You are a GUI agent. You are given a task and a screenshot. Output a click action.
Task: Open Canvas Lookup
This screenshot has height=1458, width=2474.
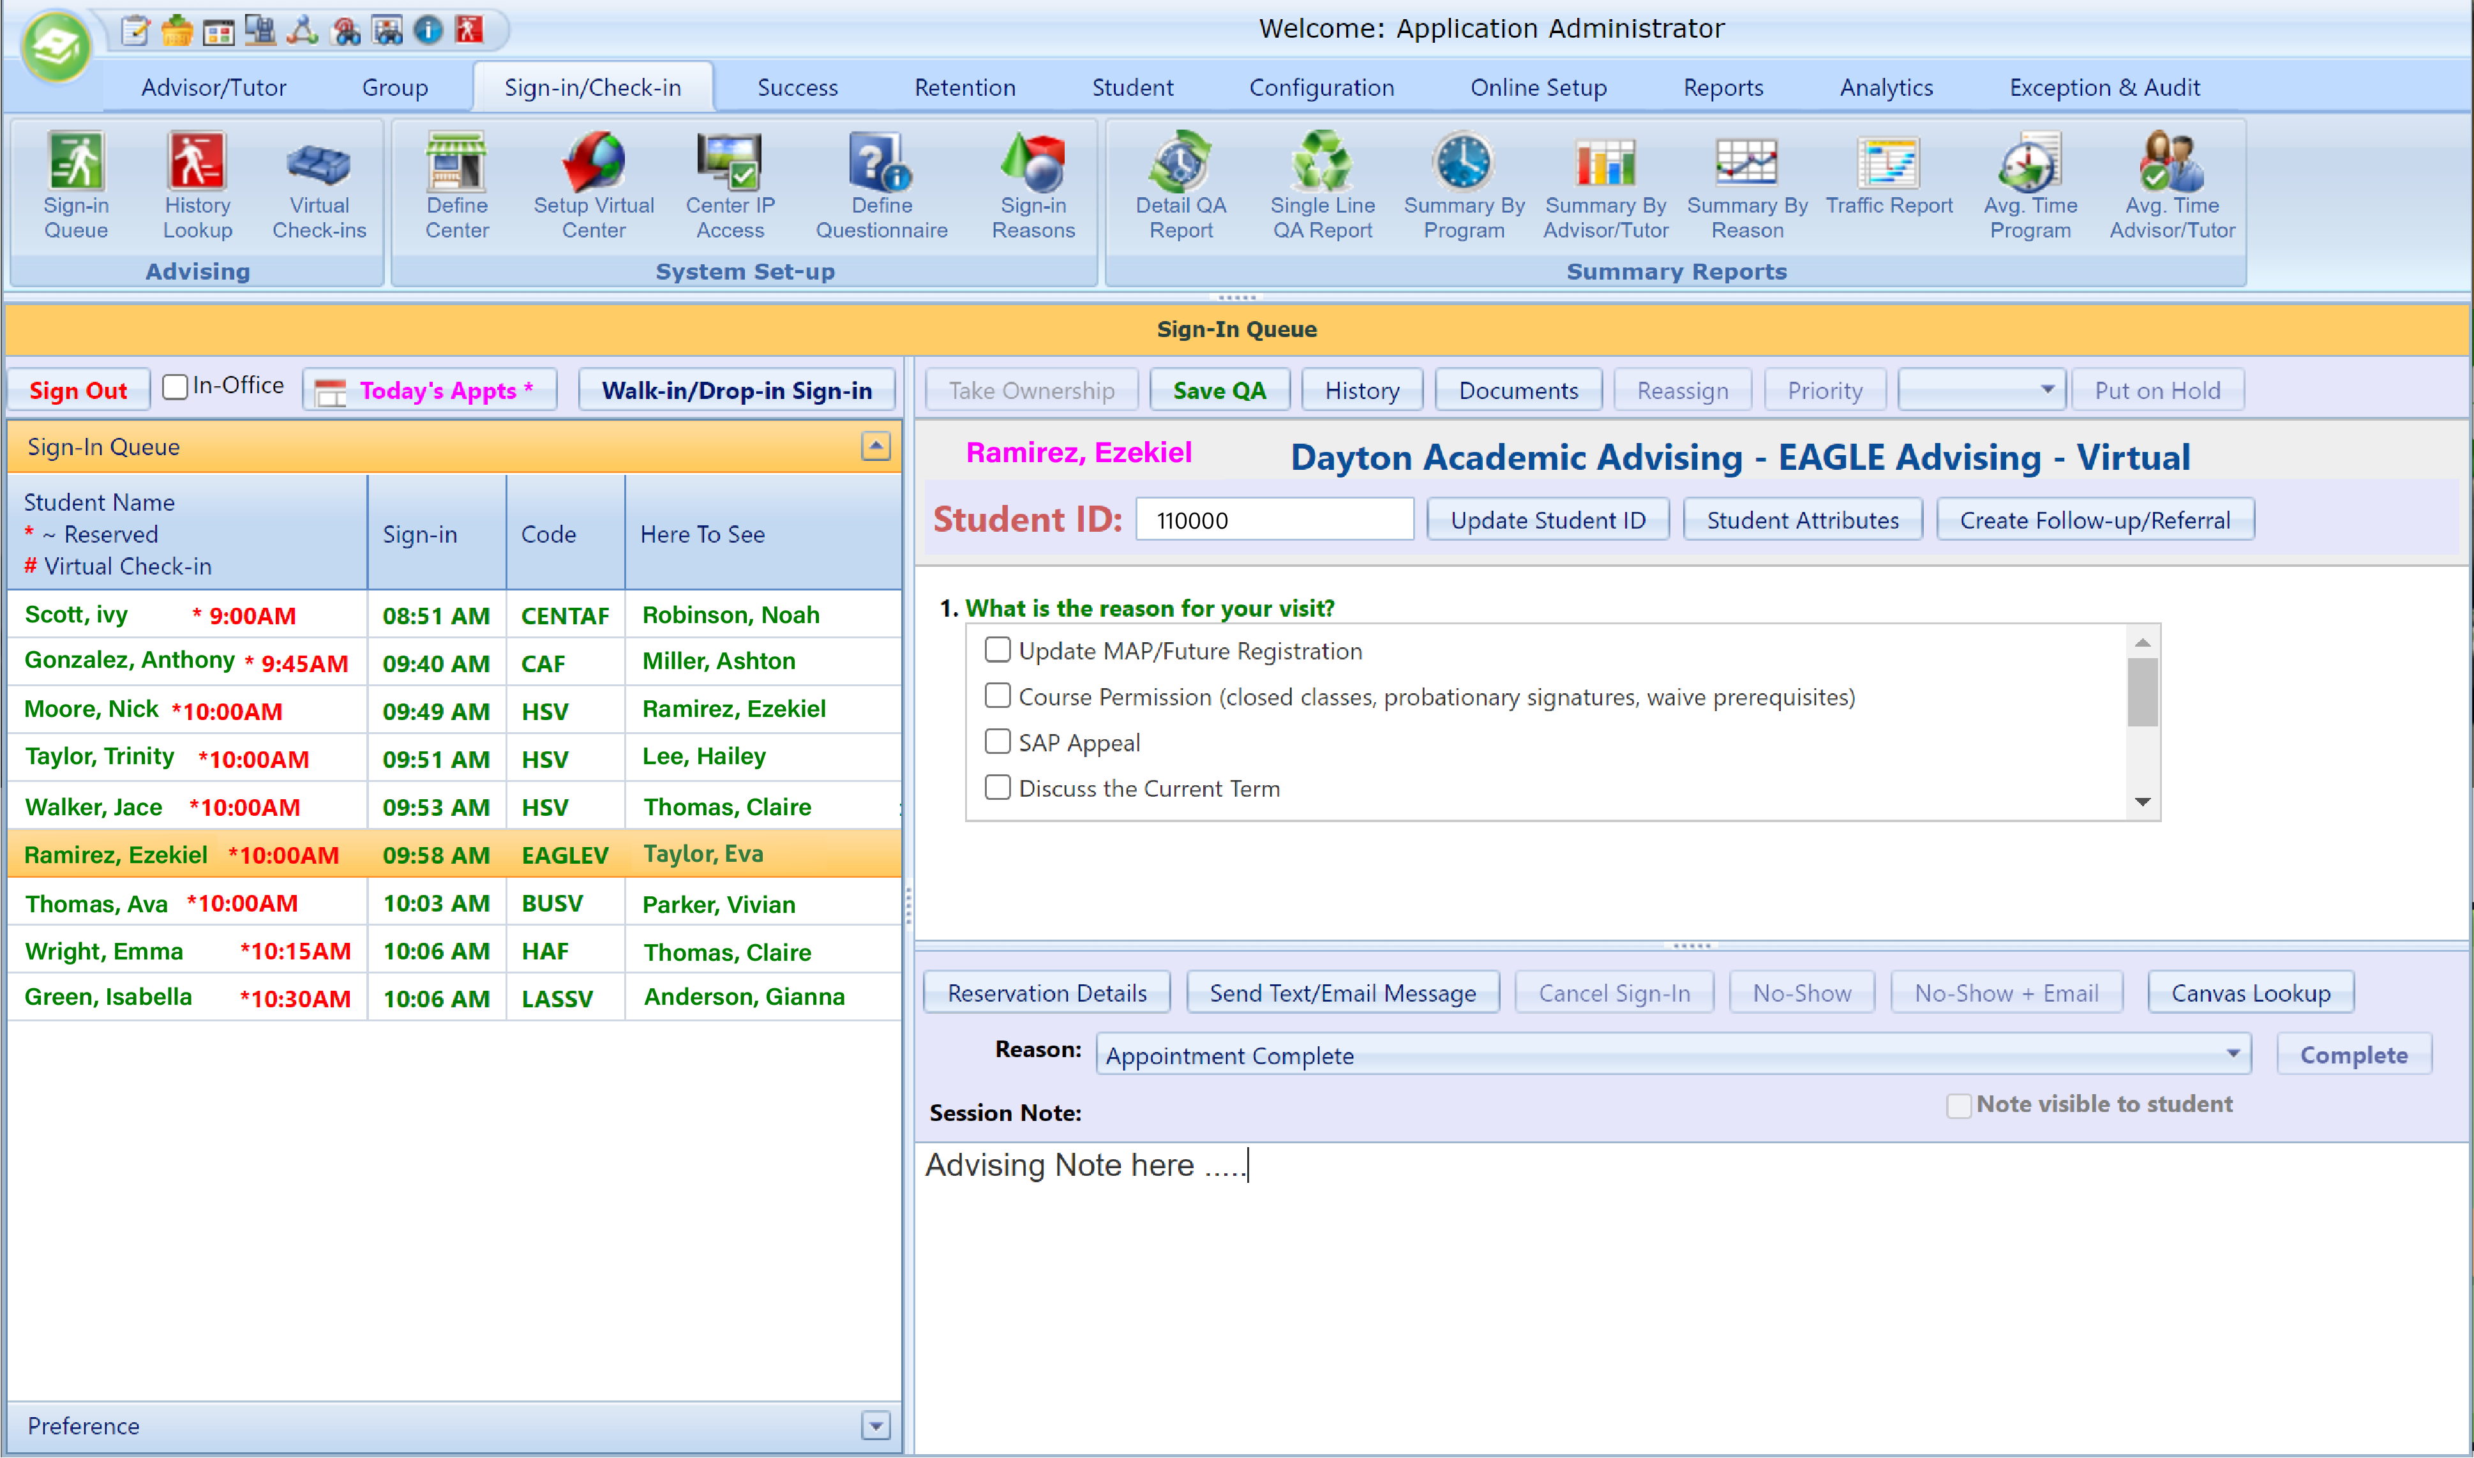[x=2250, y=993]
